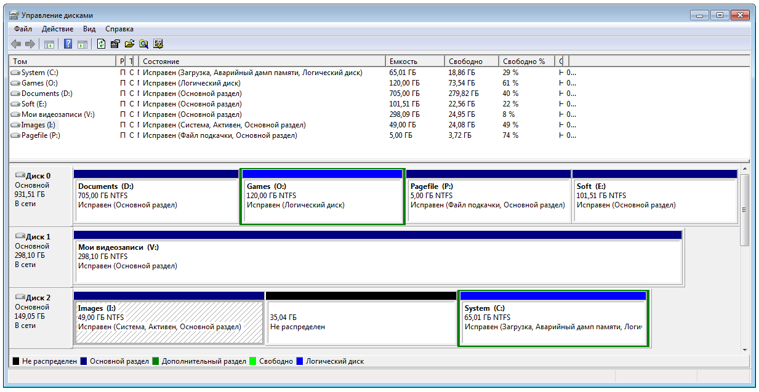Toggle the action pane toolbar icon

(x=82, y=44)
